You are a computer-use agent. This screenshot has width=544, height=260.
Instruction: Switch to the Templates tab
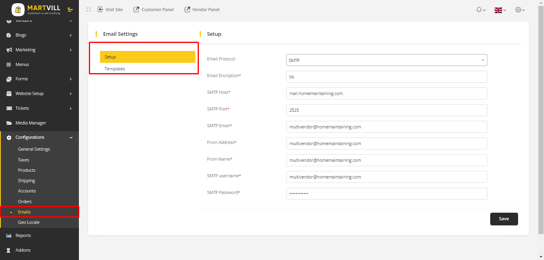click(115, 69)
